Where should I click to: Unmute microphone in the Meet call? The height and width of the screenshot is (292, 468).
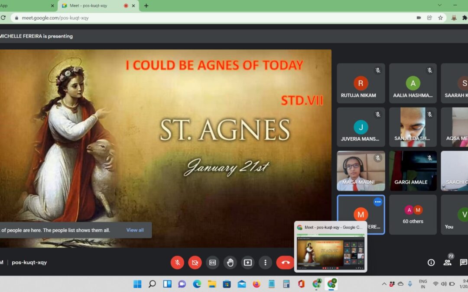[177, 263]
